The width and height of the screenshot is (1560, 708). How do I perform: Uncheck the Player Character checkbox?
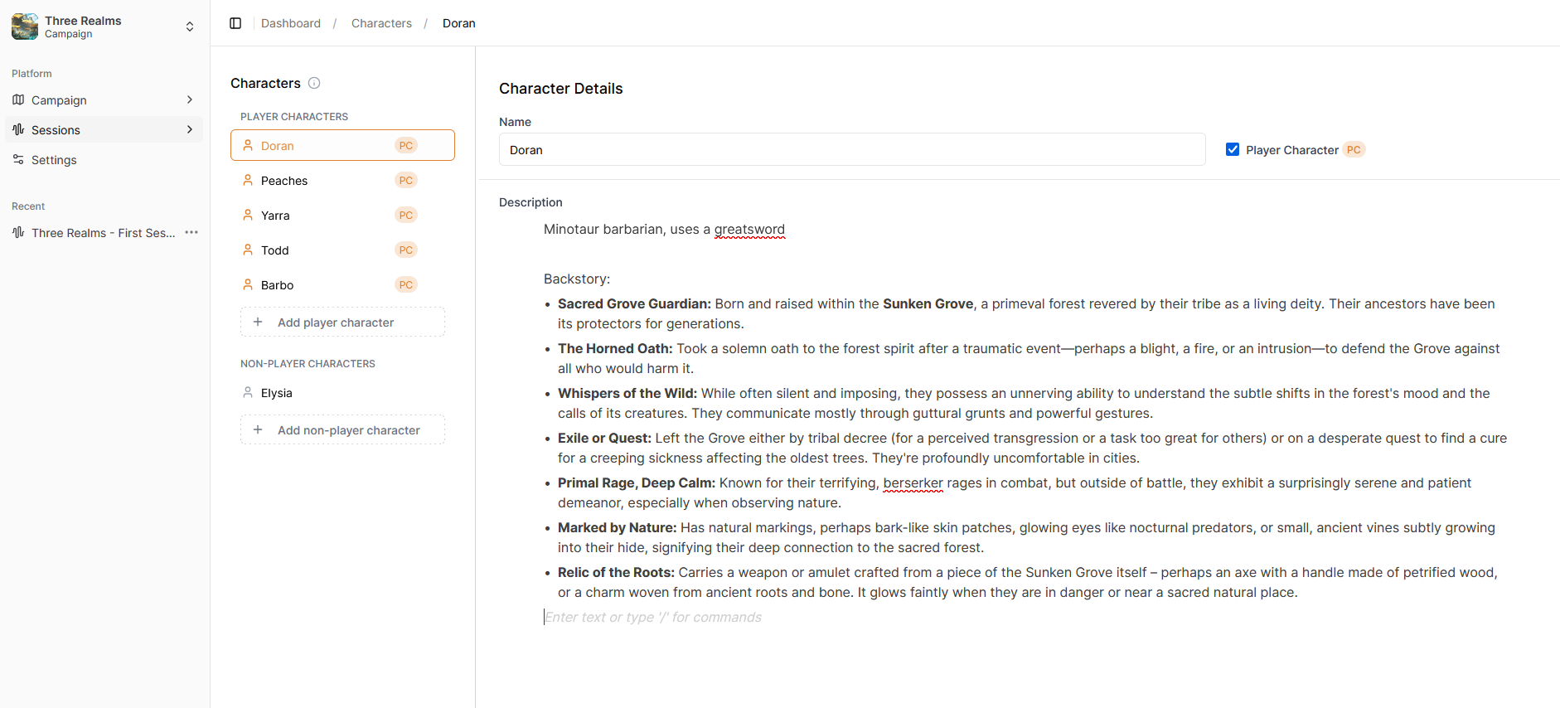pos(1233,150)
